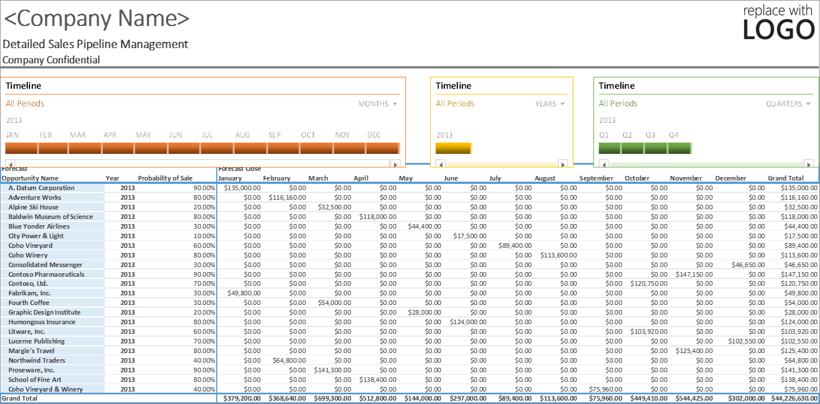
Task: Select the 'A. Datum Corporation' row label
Action: coord(41,188)
